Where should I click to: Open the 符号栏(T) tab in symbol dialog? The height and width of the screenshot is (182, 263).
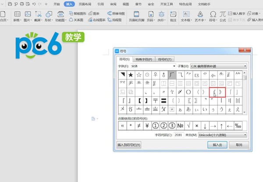pyautogui.click(x=165, y=59)
